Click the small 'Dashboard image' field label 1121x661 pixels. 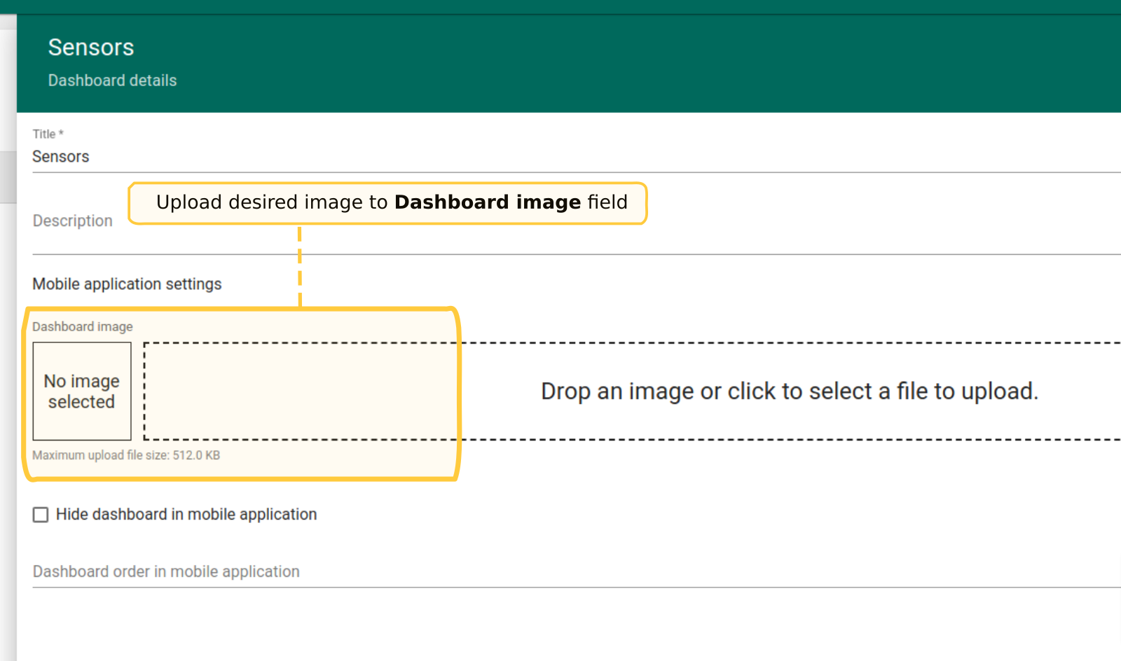pyautogui.click(x=82, y=327)
